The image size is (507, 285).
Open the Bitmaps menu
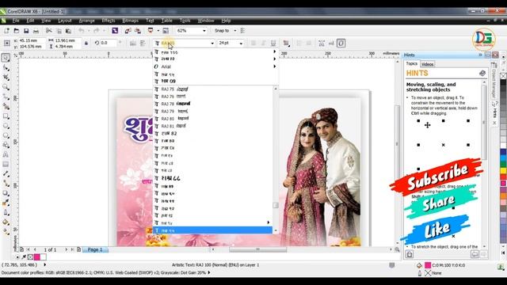(x=130, y=21)
